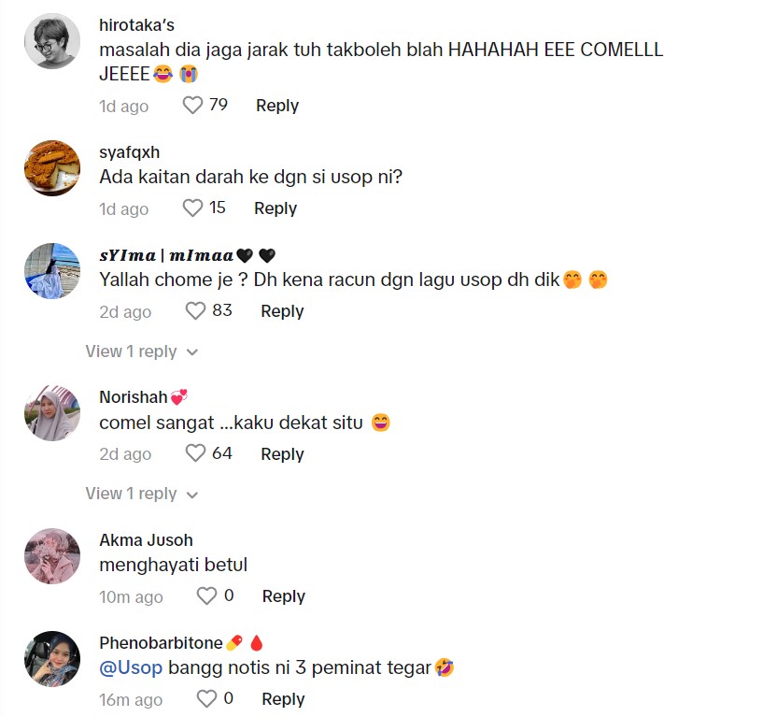Reply to sYIma | mImaa's comment
This screenshot has height=717, width=763.
282,311
